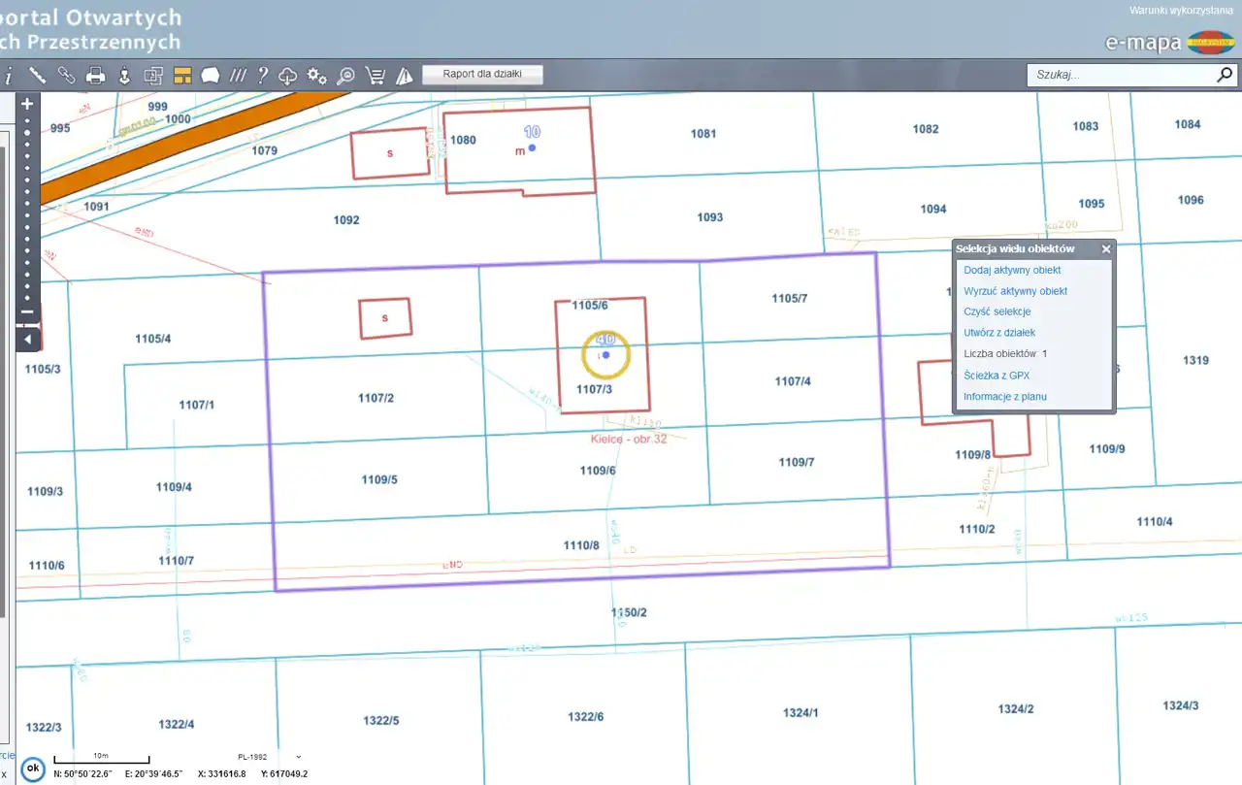This screenshot has width=1242, height=785.
Task: Open the link sharing tool
Action: pos(66,75)
